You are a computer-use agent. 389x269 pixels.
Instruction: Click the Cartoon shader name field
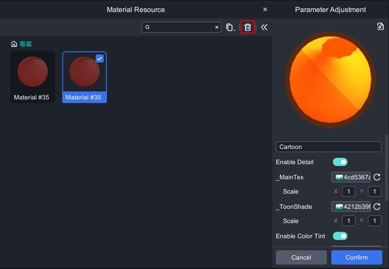[328, 147]
